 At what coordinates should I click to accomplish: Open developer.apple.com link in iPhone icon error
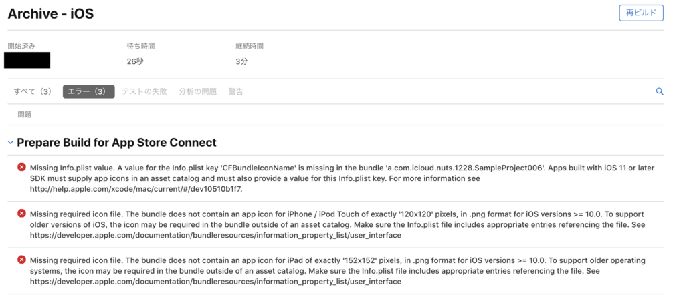click(215, 235)
